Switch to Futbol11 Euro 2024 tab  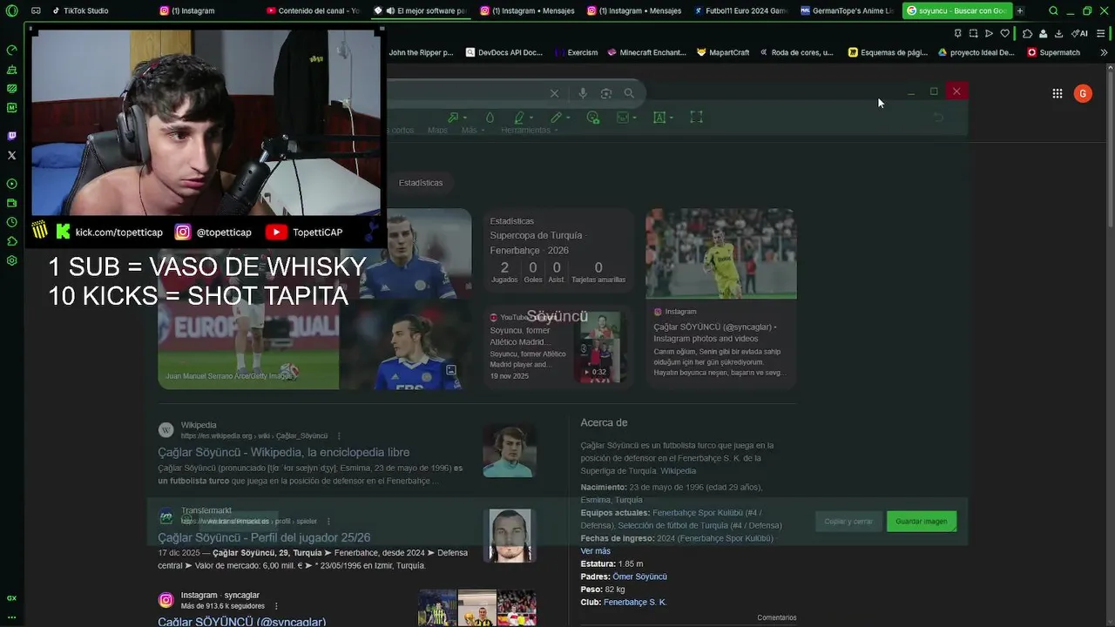click(x=742, y=10)
